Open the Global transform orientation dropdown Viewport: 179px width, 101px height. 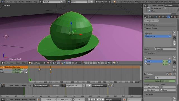tap(76, 63)
